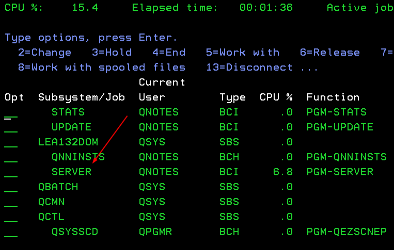The height and width of the screenshot is (250, 394).
Task: Click the 4=End option text
Action: [169, 53]
